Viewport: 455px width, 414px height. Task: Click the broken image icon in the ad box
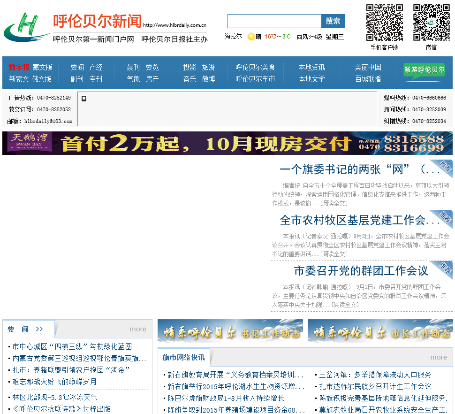(84, 99)
